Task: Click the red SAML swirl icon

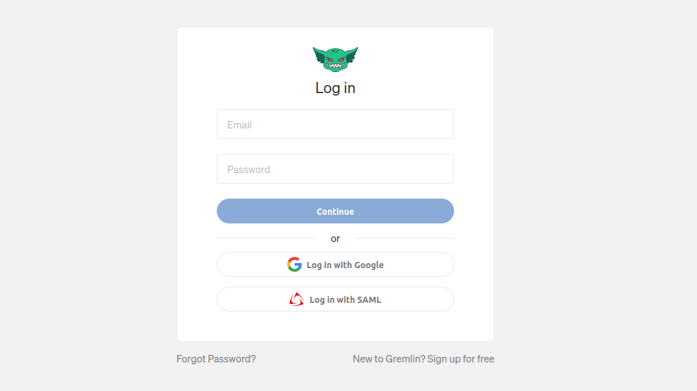Action: click(x=296, y=300)
